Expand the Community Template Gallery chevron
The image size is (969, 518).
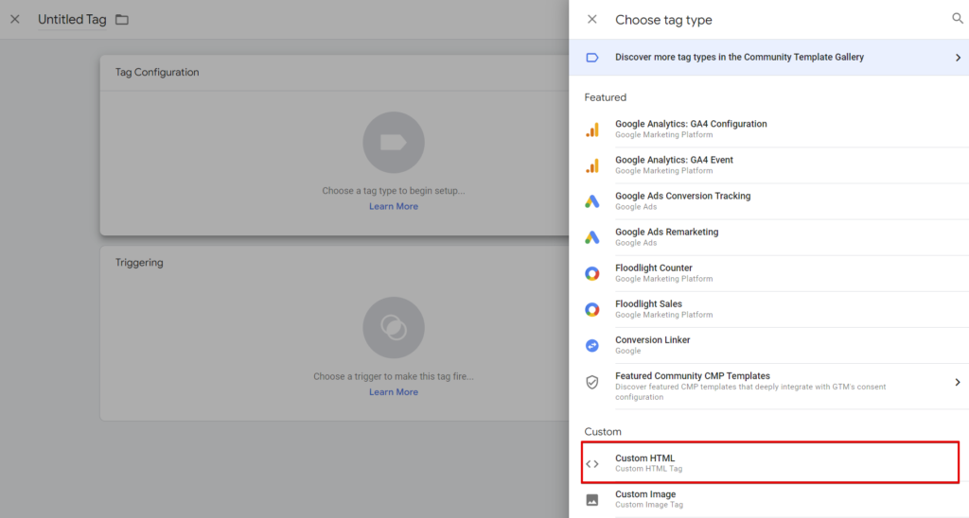tap(958, 58)
